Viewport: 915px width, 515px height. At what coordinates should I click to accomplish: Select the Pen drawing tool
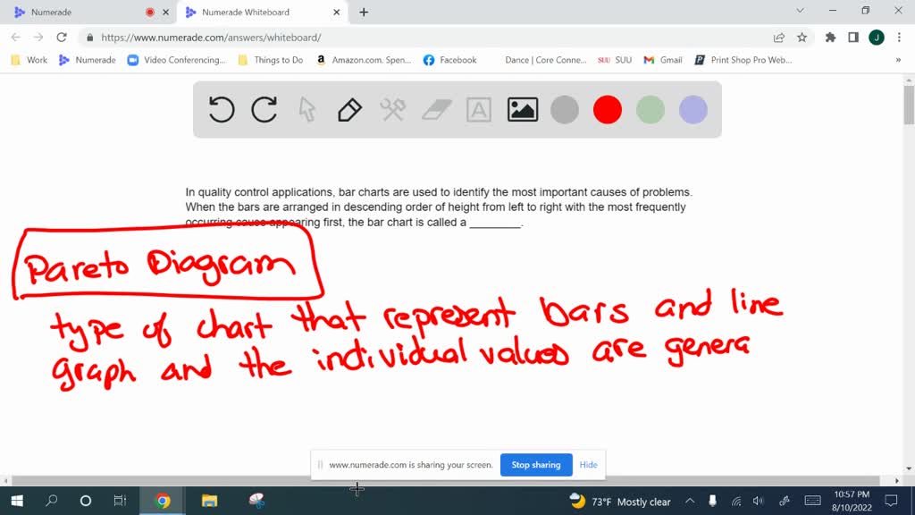tap(349, 109)
